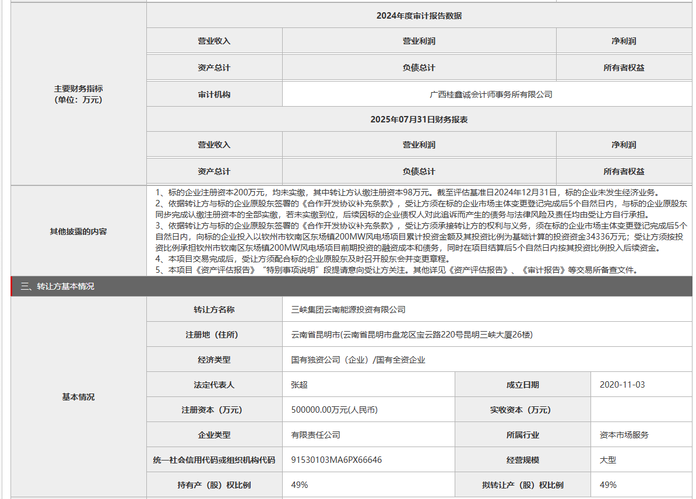Select the 所有者权益 cell
This screenshot has height=499, width=696.
point(626,67)
